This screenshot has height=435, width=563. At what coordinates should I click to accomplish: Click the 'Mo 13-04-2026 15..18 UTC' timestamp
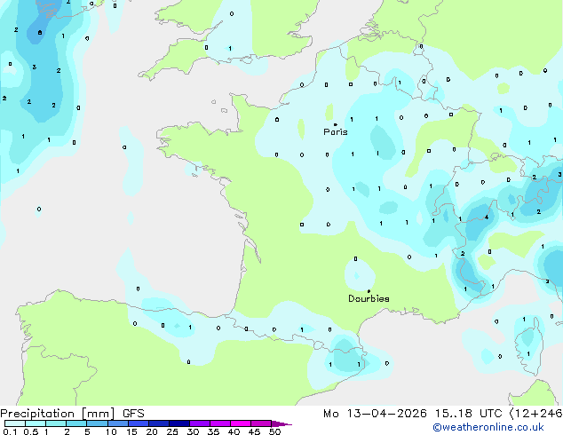413,414
